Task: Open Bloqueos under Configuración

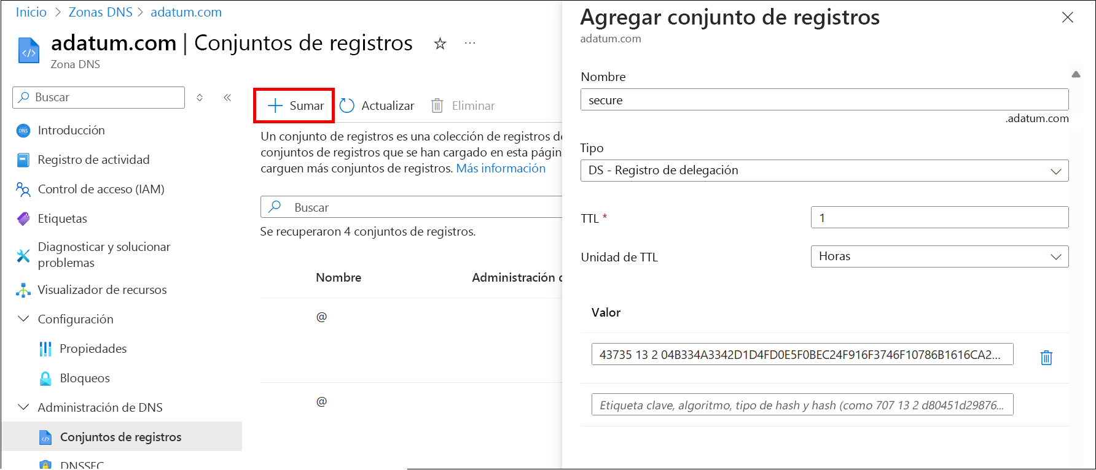Action: 85,379
